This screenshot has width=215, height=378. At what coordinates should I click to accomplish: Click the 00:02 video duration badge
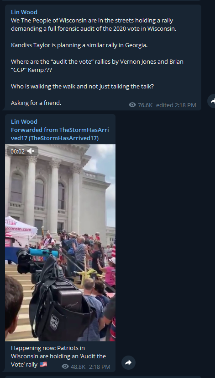point(17,151)
